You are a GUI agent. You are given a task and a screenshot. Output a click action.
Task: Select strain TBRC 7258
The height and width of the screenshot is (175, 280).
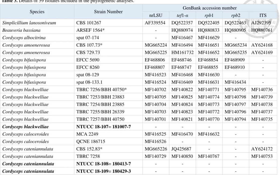(x=88, y=157)
